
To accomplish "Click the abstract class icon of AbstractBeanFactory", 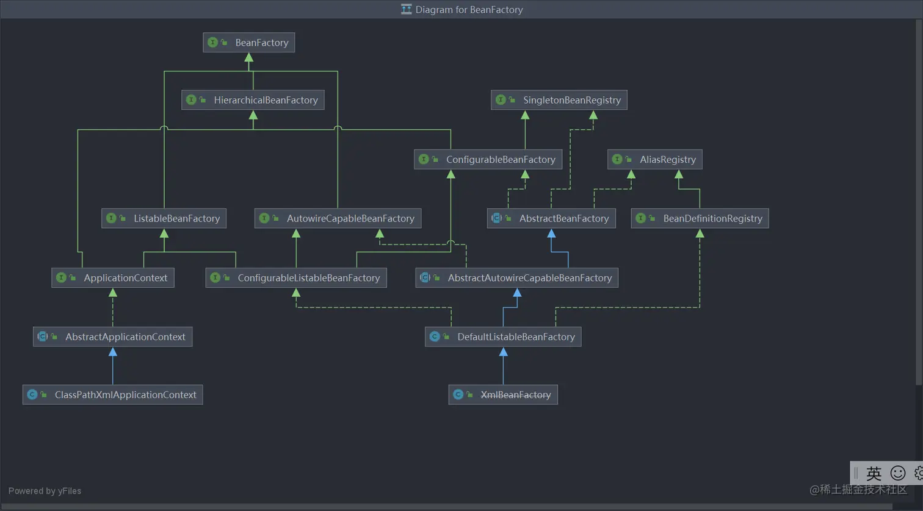I will [x=497, y=218].
